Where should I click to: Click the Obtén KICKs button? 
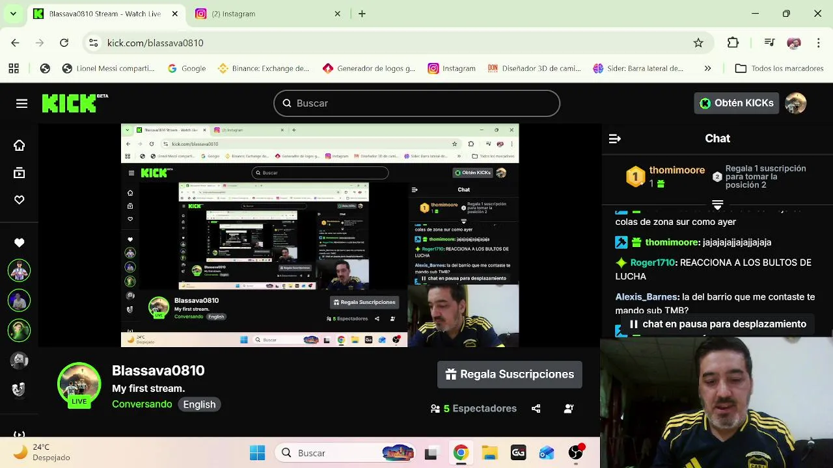click(736, 103)
